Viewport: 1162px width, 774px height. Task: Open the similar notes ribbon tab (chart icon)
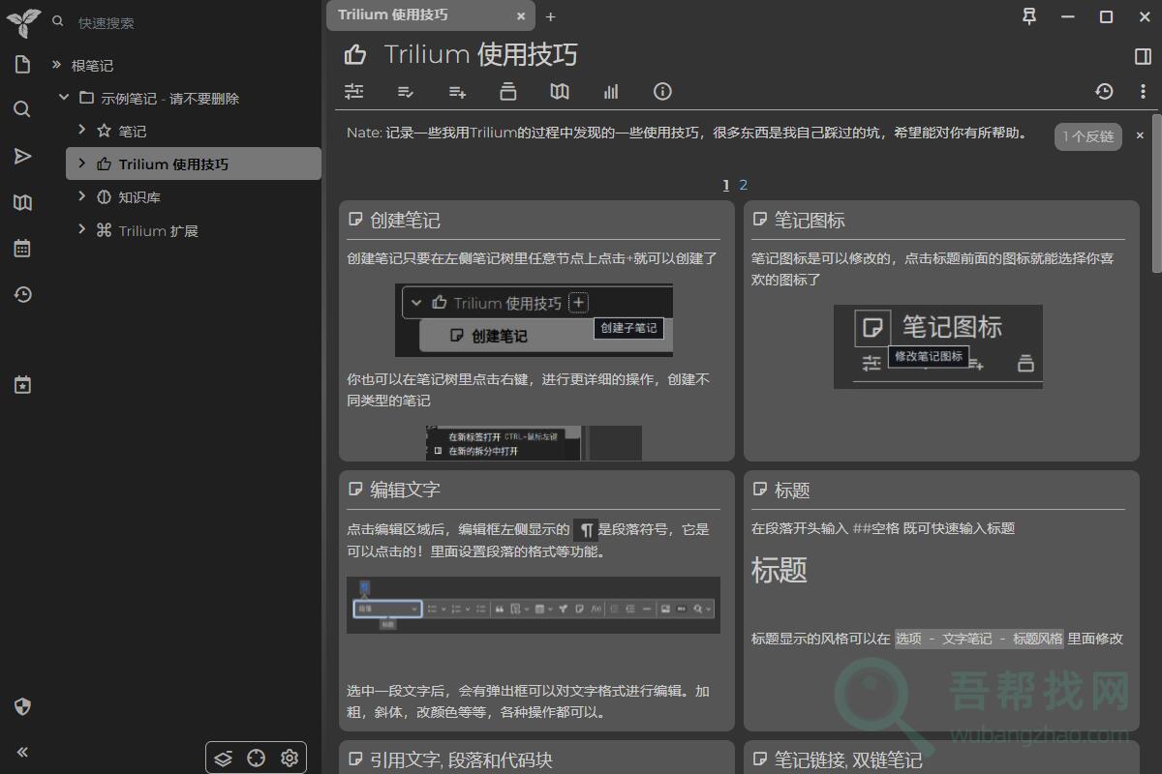tap(611, 91)
